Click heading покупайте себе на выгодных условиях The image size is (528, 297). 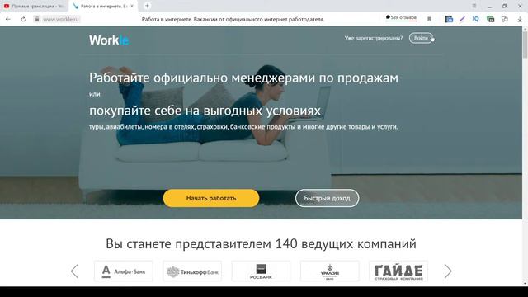tap(205, 111)
